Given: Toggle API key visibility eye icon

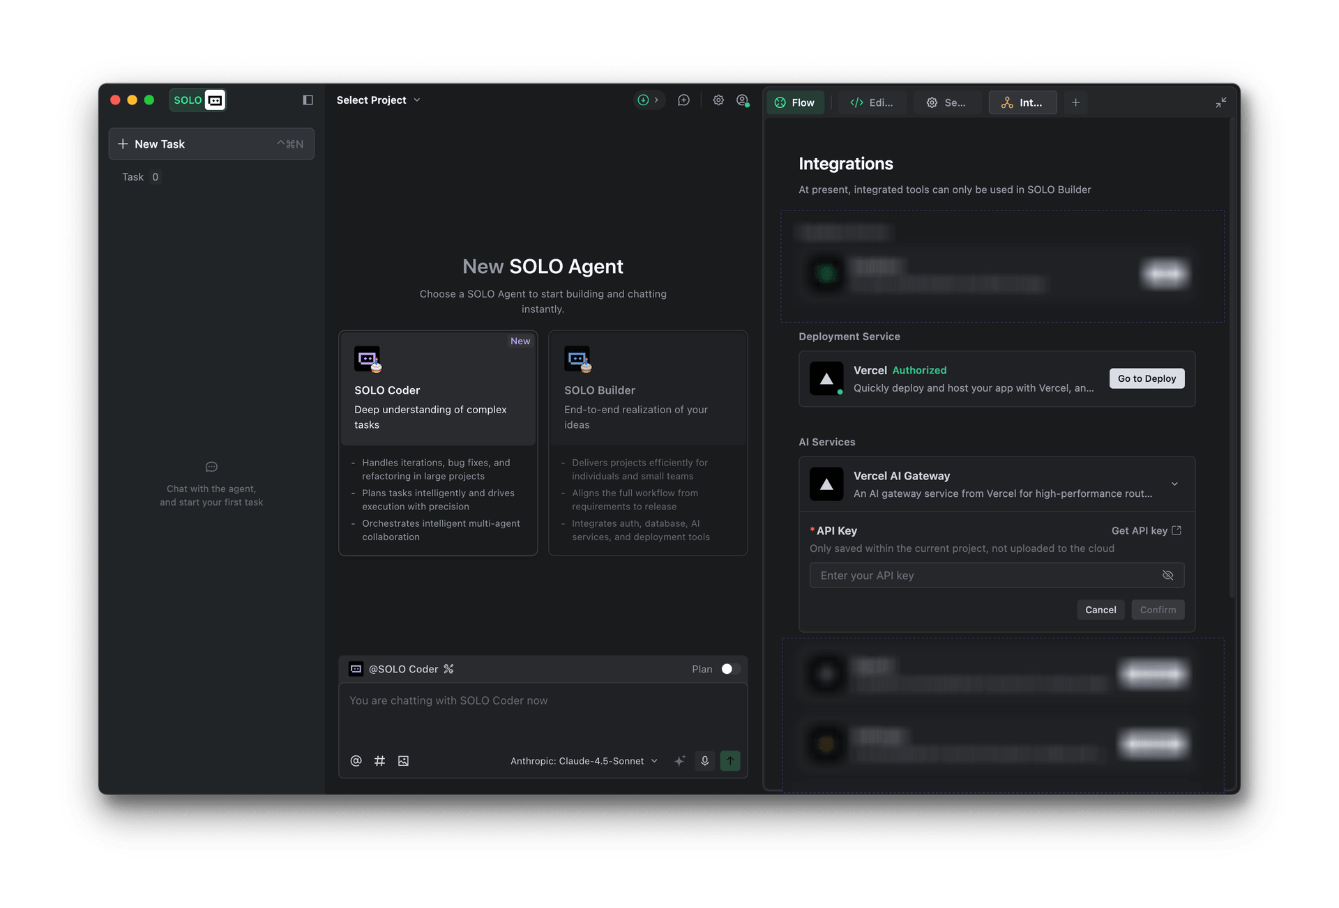Looking at the screenshot, I should pos(1168,576).
